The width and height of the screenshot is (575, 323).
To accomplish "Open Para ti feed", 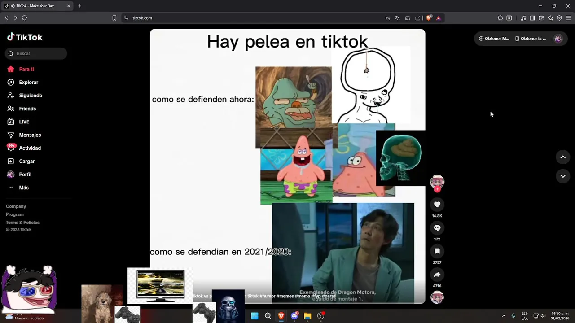I will click(21, 69).
